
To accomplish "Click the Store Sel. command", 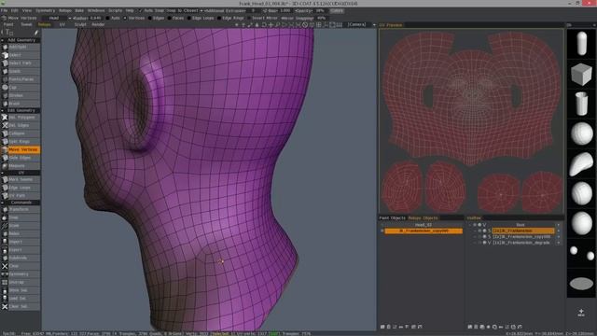I will coord(21,290).
